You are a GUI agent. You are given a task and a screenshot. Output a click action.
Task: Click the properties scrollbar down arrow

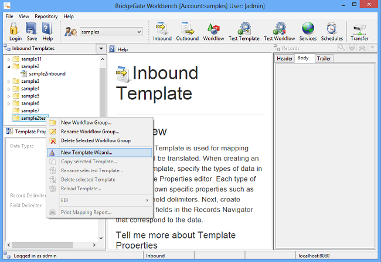pyautogui.click(x=101, y=238)
